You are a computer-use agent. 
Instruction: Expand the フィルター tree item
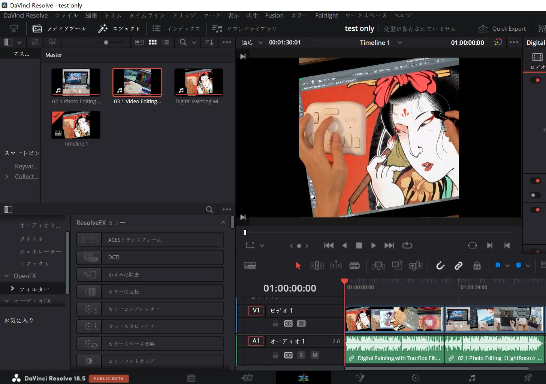[12, 289]
